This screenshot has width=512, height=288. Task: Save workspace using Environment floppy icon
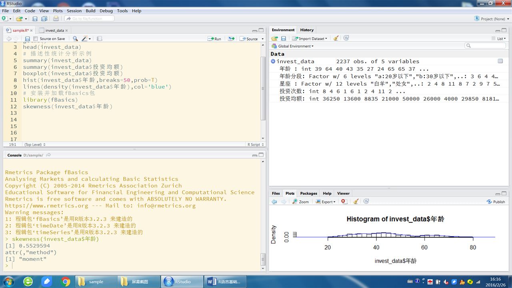[x=283, y=38]
